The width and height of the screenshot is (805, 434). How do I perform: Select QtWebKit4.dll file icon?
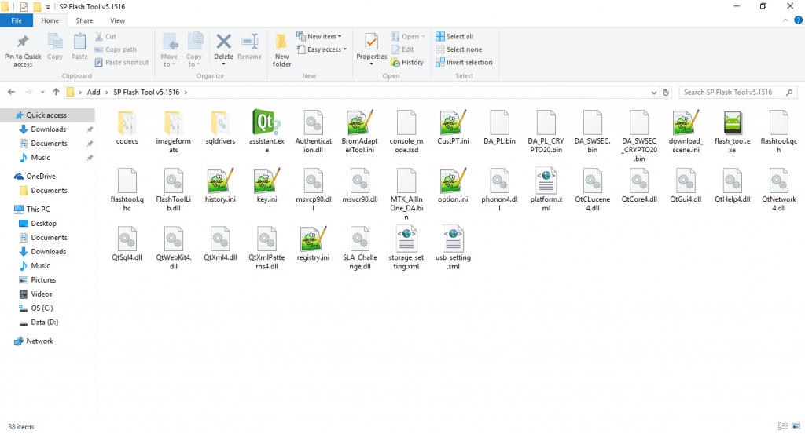174,239
